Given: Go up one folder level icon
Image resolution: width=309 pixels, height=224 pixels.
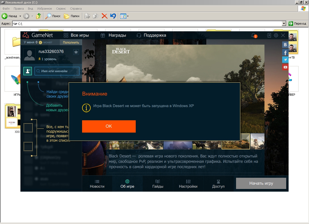Looking at the screenshot, I should (39, 16).
